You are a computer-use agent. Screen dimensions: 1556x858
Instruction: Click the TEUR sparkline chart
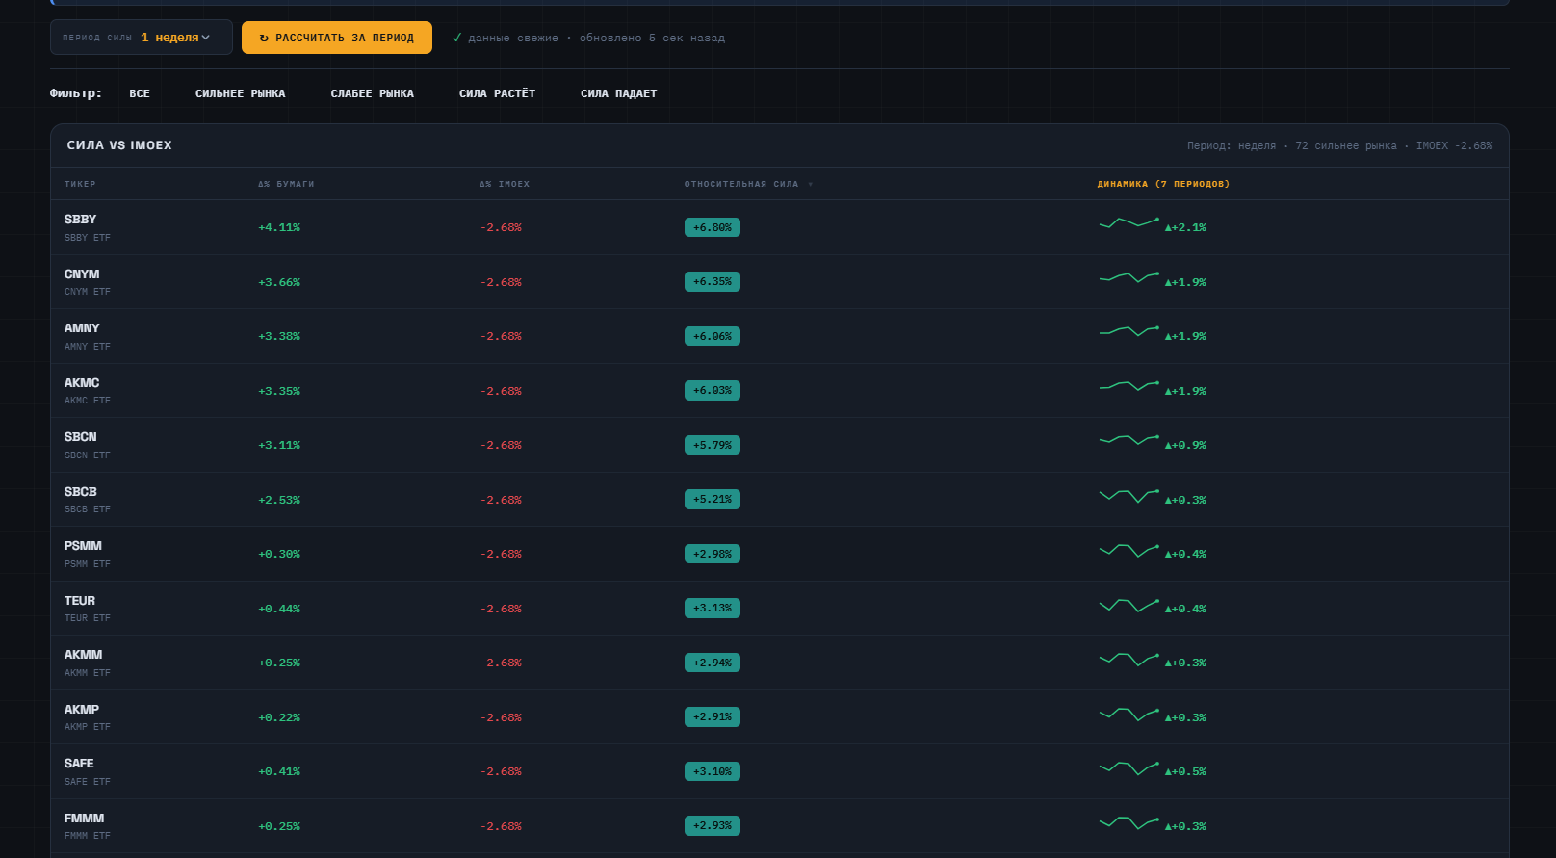1129,605
